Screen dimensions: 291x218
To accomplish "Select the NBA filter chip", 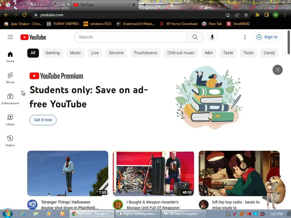I will tap(209, 53).
